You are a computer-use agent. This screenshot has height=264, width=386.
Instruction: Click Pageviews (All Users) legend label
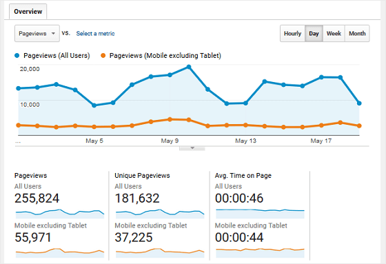pos(57,56)
